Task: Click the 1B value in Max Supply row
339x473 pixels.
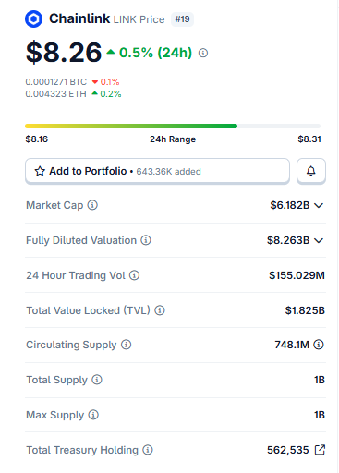Action: coord(320,415)
